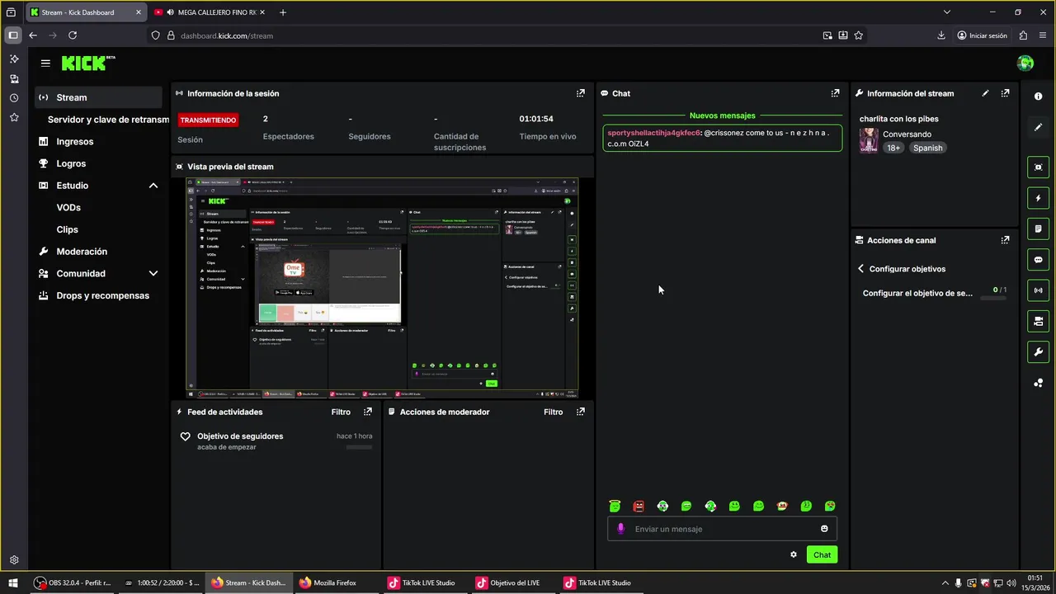Open chat settings gear icon
The height and width of the screenshot is (594, 1056).
point(794,554)
